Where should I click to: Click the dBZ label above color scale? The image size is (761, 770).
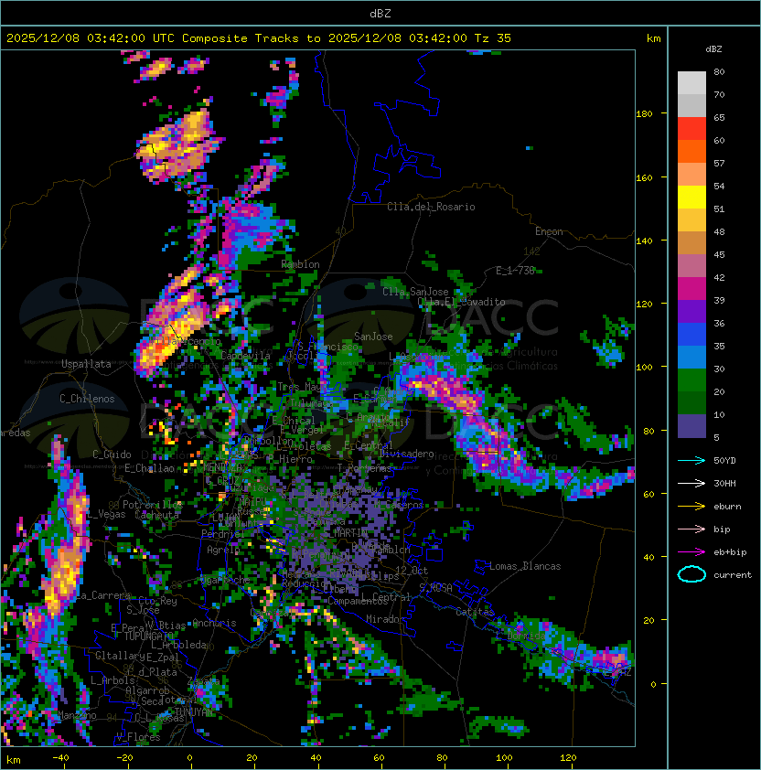713,49
